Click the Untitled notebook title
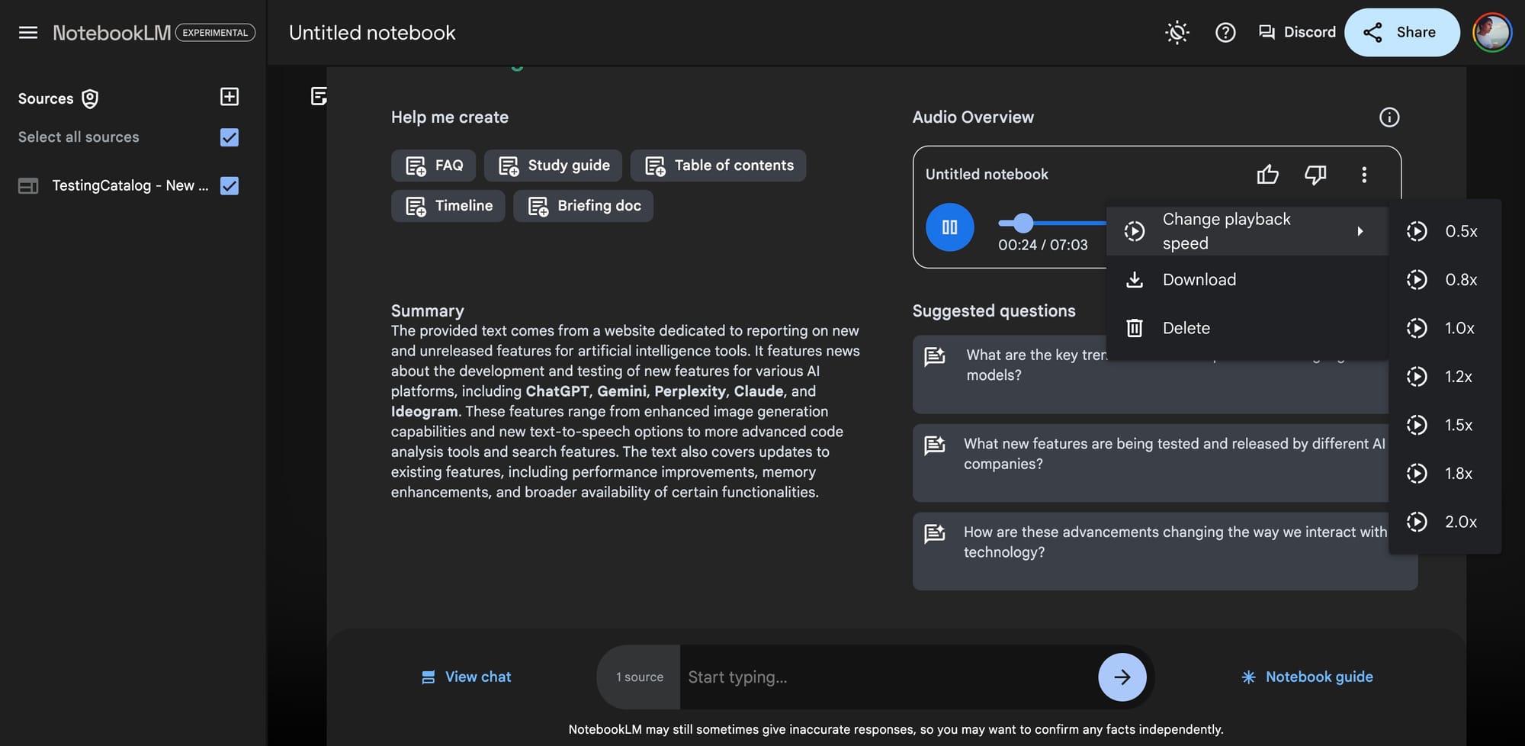Image resolution: width=1525 pixels, height=746 pixels. point(372,33)
